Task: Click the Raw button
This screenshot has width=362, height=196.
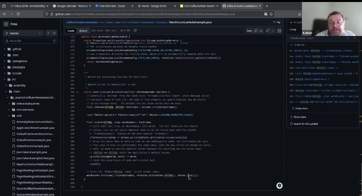Action: pos(249,31)
